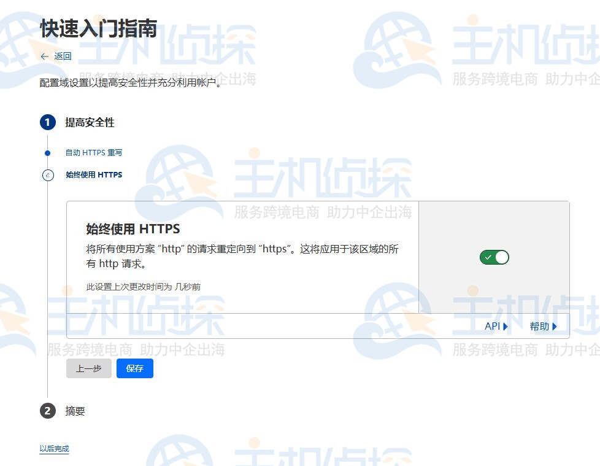Click the back arrow icon beside 返回

point(44,56)
